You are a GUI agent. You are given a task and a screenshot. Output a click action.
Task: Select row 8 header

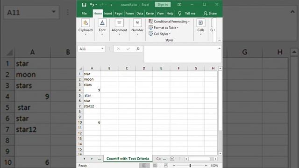pyautogui.click(x=80, y=112)
